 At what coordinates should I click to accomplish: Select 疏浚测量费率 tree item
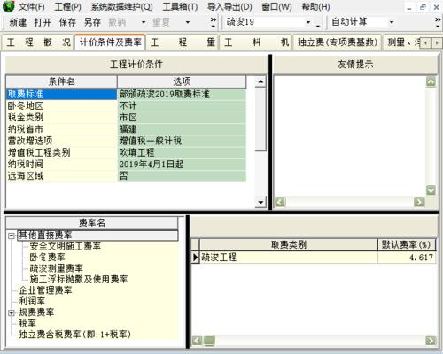57,268
